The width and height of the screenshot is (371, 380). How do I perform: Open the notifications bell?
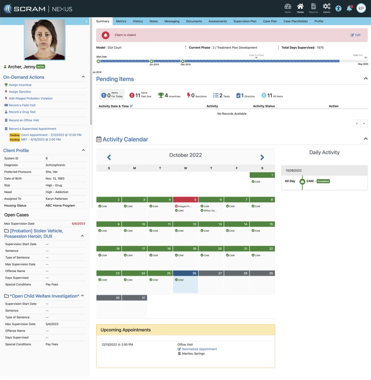[349, 8]
